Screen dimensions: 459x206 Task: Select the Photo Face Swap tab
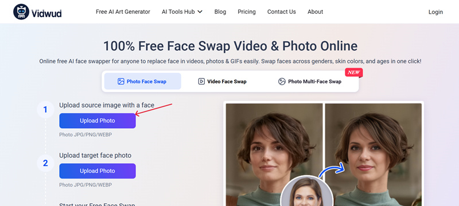(142, 81)
